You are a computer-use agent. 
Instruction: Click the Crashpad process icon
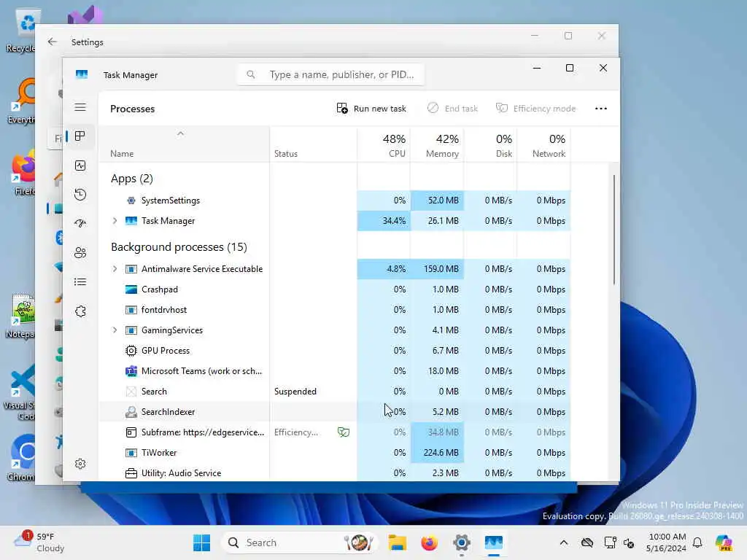click(131, 289)
